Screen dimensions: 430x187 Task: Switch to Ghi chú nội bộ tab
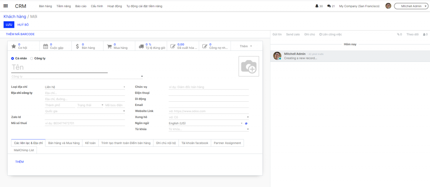(166, 143)
